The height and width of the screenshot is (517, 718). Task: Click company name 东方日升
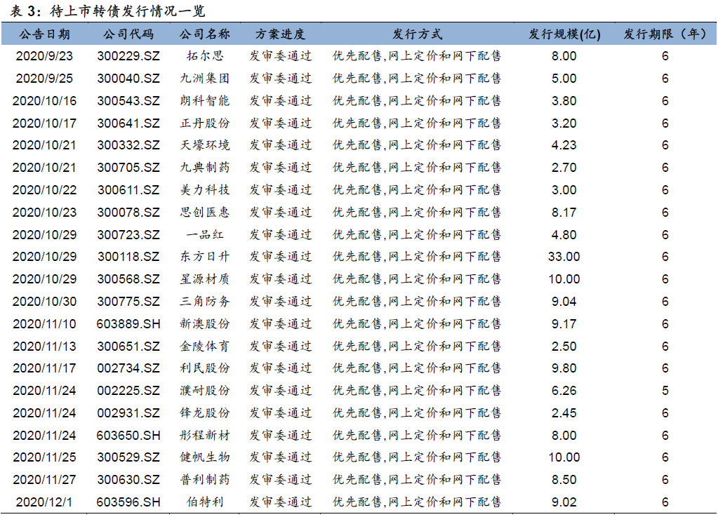click(x=205, y=257)
